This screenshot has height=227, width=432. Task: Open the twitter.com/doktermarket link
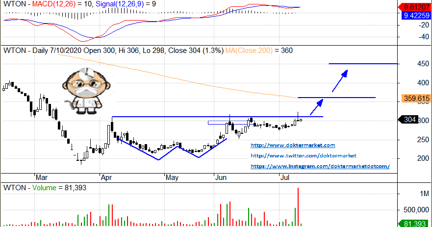304,155
